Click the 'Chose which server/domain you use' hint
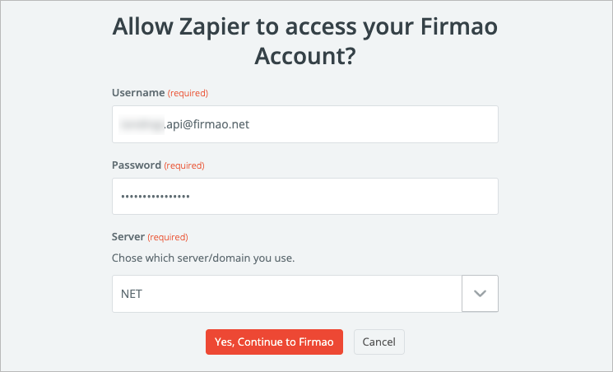This screenshot has height=372, width=613. (x=203, y=258)
